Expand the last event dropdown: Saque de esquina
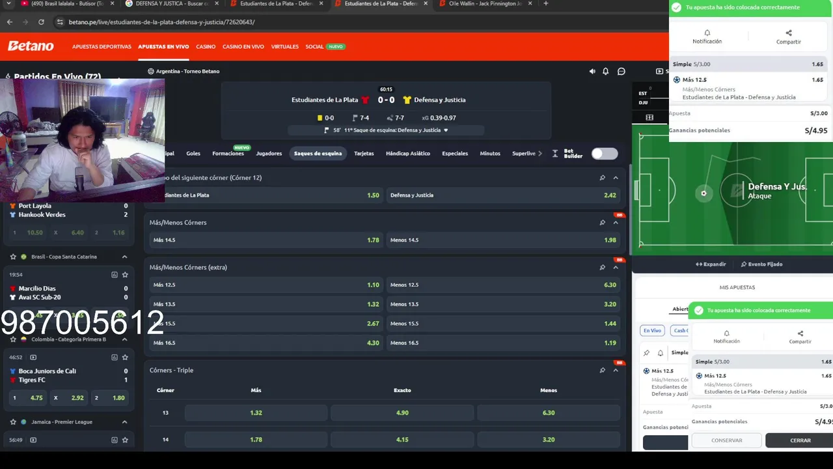This screenshot has height=469, width=833. [446, 130]
